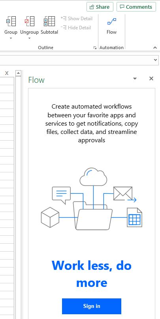Click the Flow pane title text
This screenshot has width=160, height=319.
pyautogui.click(x=36, y=80)
